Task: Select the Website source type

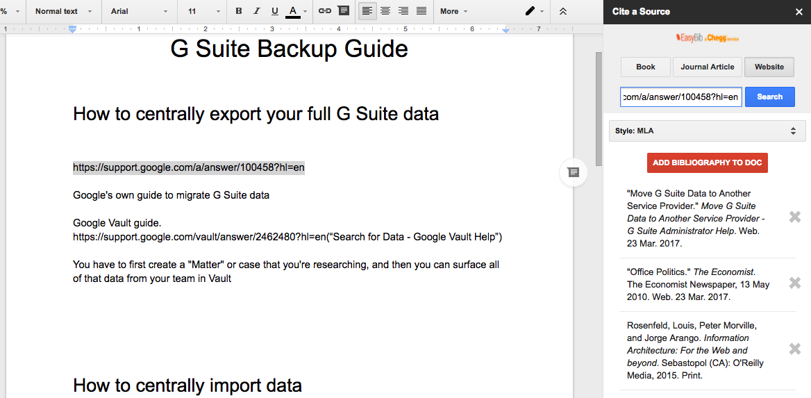Action: pos(769,67)
